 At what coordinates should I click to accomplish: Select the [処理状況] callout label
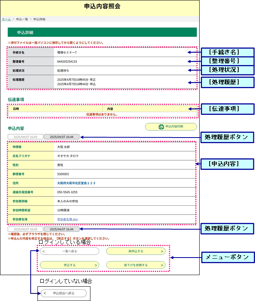(x=226, y=70)
